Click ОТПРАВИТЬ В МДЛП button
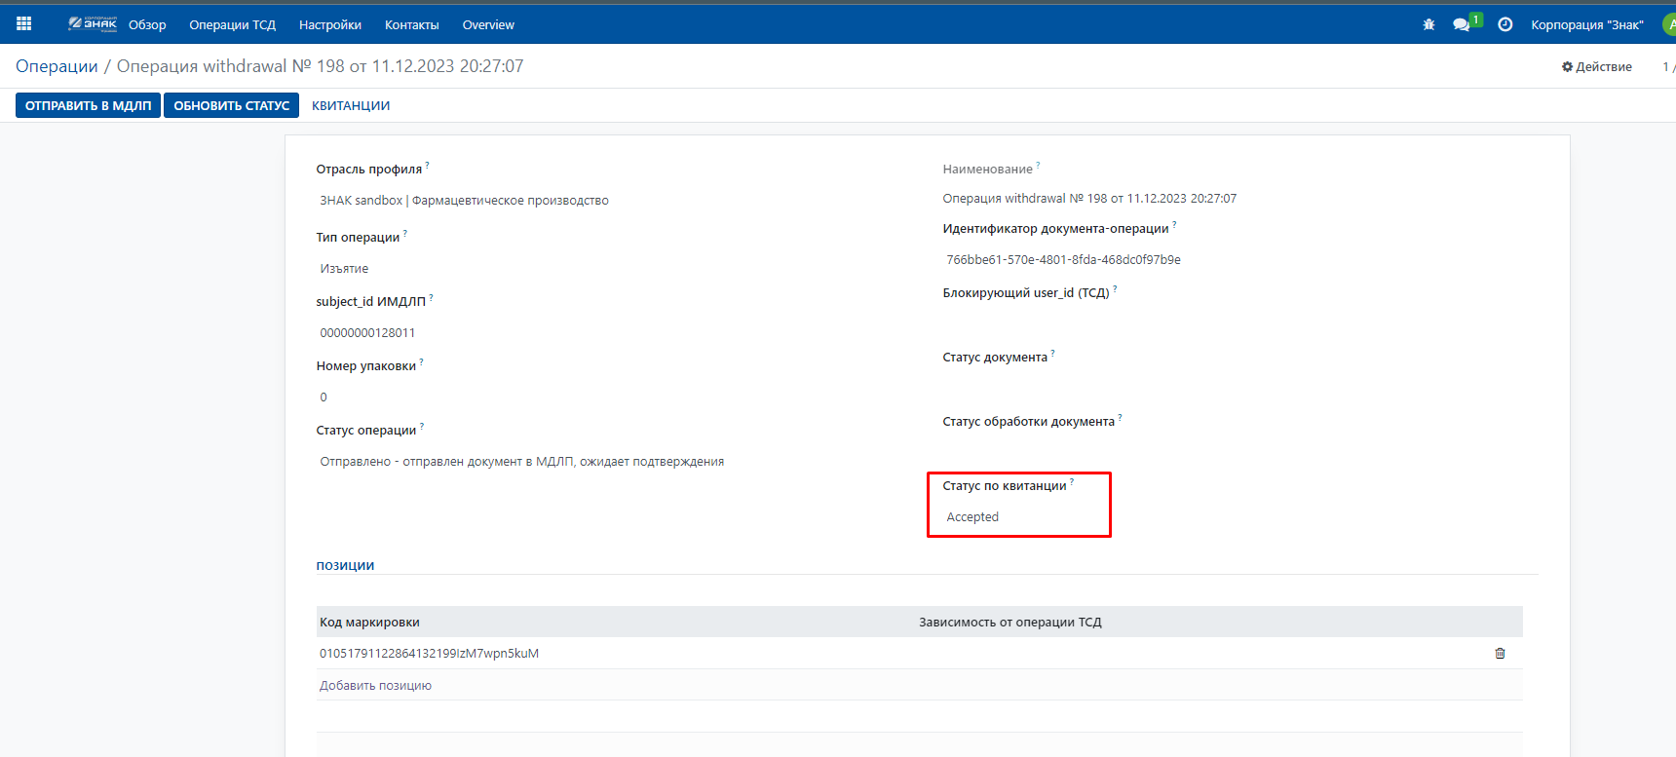1676x757 pixels. pyautogui.click(x=88, y=105)
